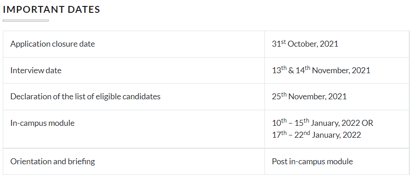Click the word candidates in declaration row

tap(142, 97)
